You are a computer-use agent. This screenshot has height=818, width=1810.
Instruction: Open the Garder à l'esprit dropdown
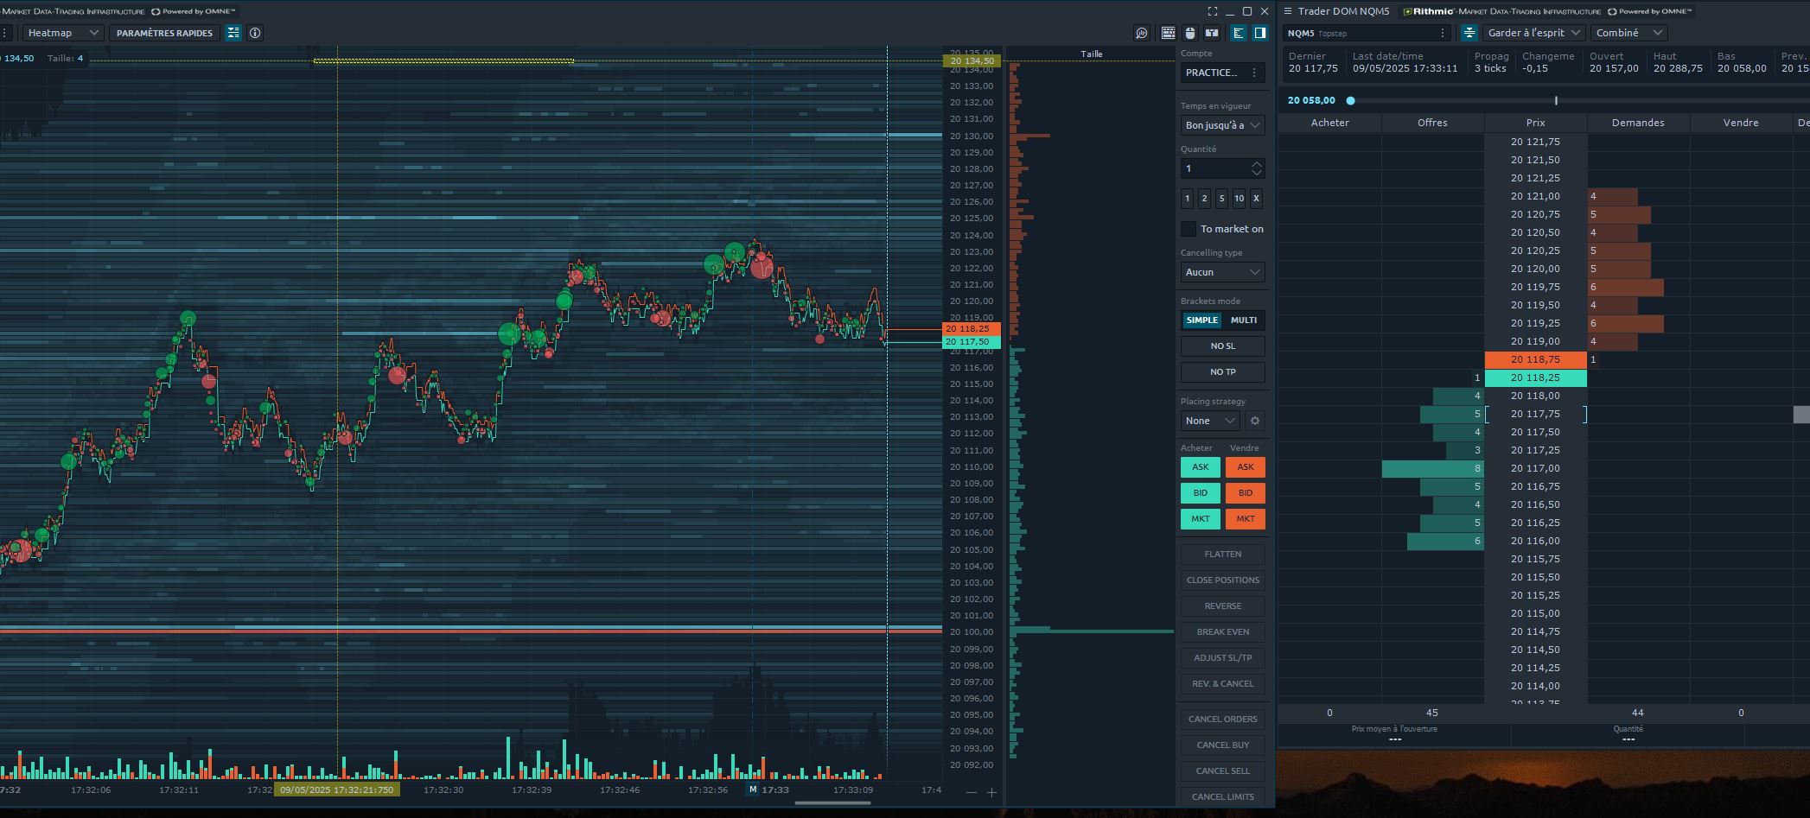[1534, 33]
